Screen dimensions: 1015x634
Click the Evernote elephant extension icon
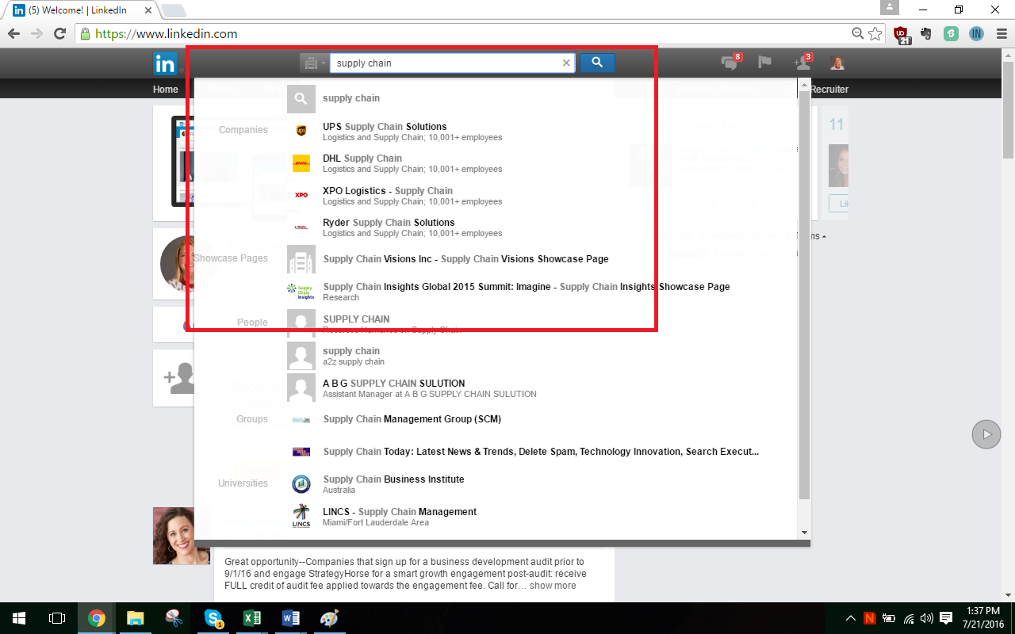click(925, 34)
